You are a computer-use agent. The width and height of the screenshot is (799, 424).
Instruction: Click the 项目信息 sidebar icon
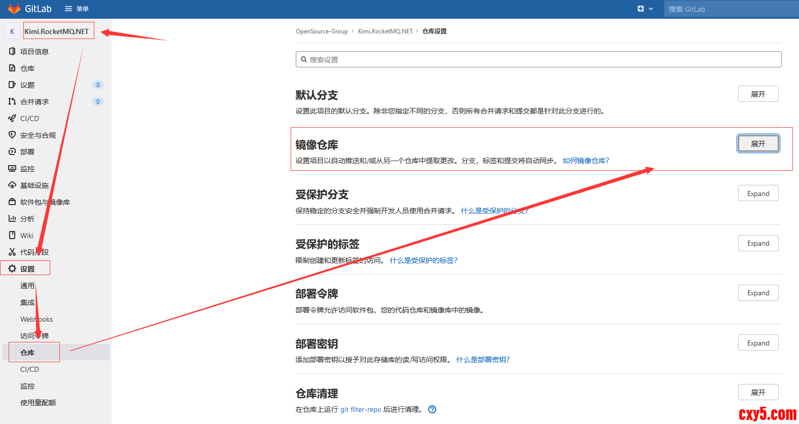[12, 51]
